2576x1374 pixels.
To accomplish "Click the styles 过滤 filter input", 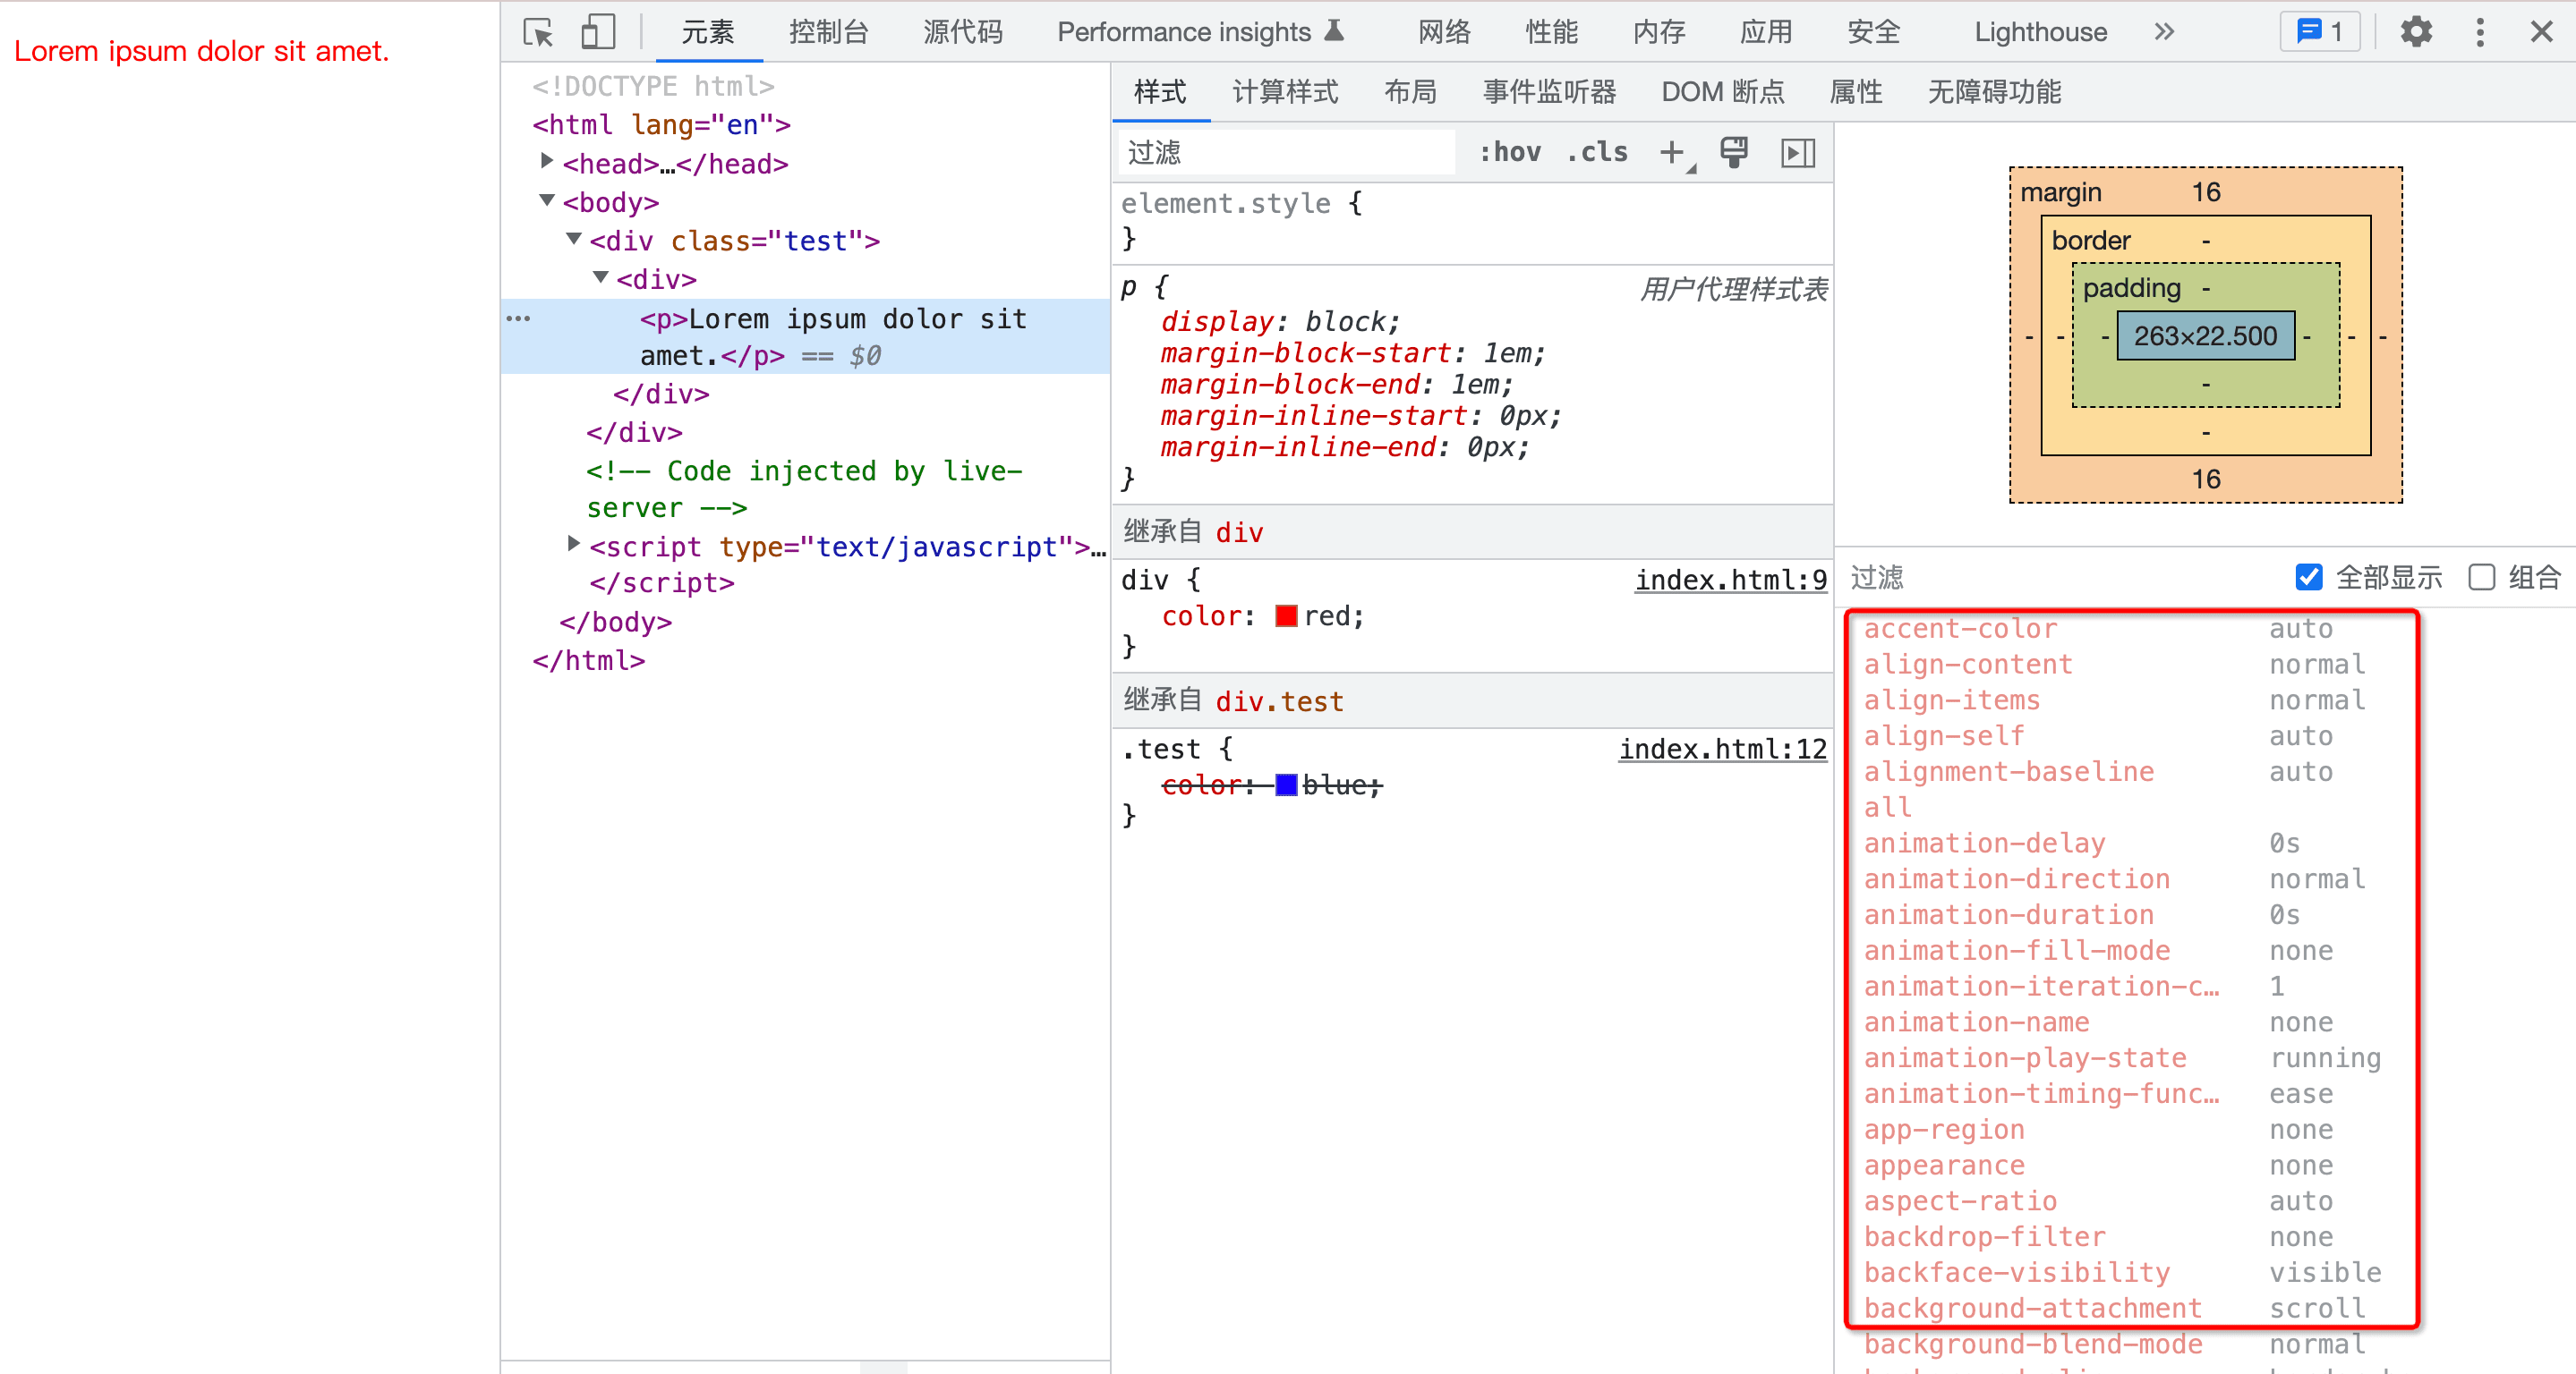I will [x=1285, y=153].
